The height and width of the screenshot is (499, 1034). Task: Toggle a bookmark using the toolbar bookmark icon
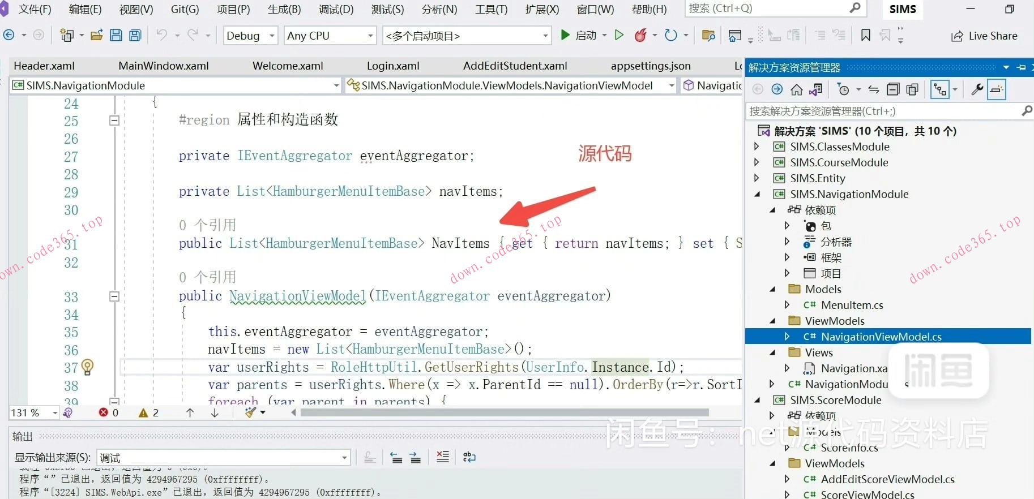866,35
